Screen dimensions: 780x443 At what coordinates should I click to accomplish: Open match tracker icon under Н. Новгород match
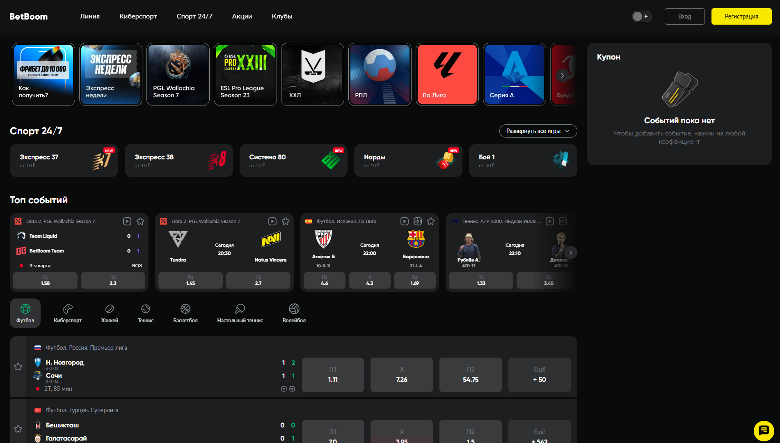point(292,389)
